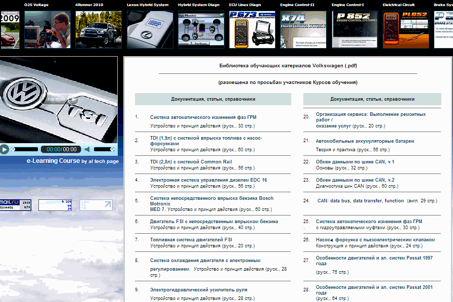Viewport: 453px width, 302px height.
Task: Open 'CAN: data bus, data transfer, function'
Action: coord(360,201)
